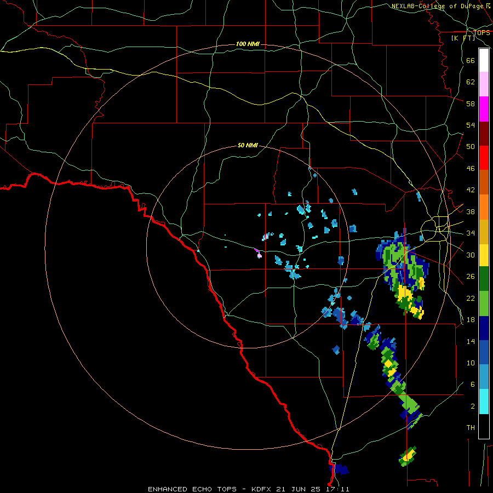Click the dark green legend color segment
The height and width of the screenshot is (493, 493).
pos(484,279)
